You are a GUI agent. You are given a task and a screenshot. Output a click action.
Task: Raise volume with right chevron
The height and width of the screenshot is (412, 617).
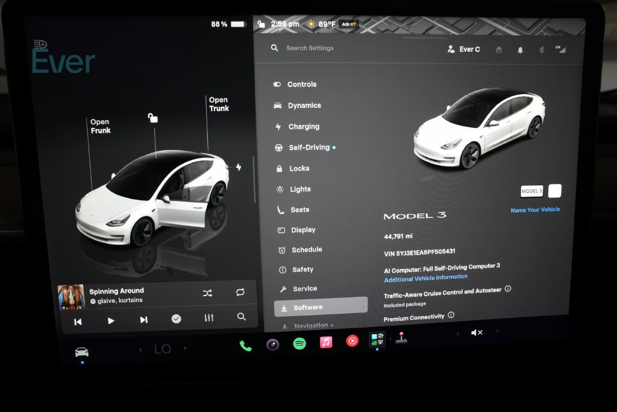click(497, 331)
